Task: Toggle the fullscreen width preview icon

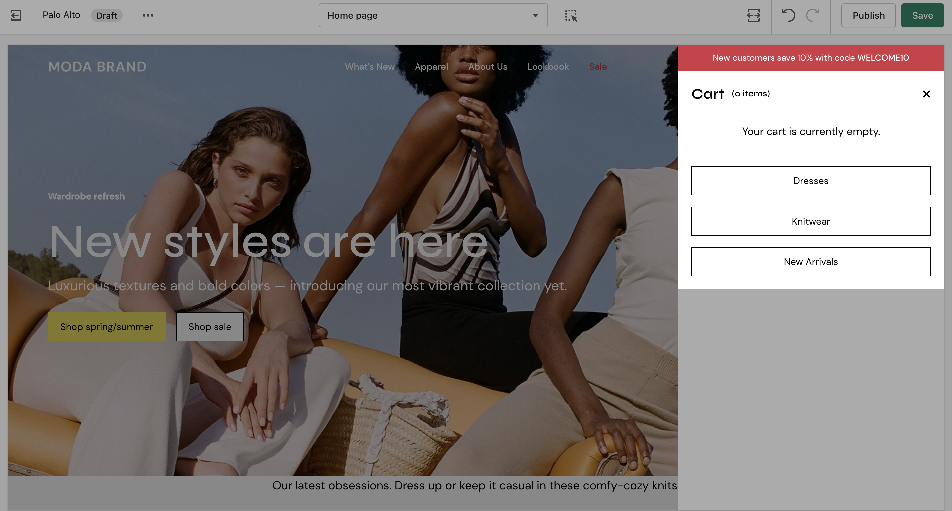Action: [753, 16]
